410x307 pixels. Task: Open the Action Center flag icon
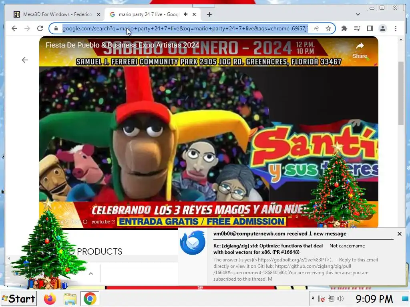click(322, 299)
